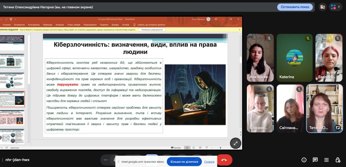Screen dimensions: 346x167
Task: Open host controls lock icon
Action: [338, 160]
